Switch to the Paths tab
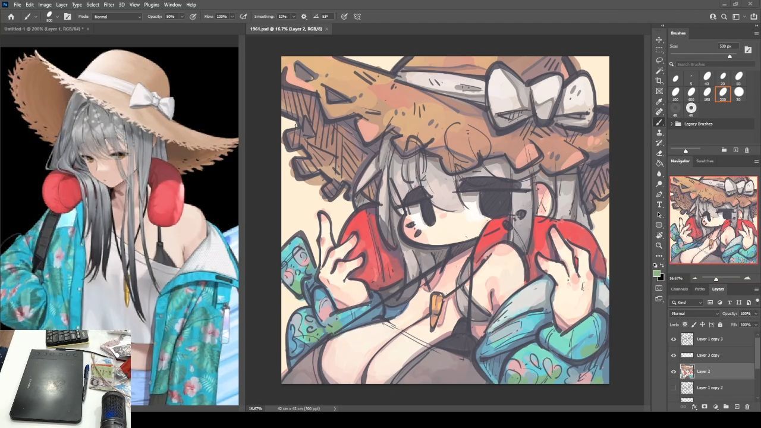The image size is (761, 428). (x=700, y=289)
